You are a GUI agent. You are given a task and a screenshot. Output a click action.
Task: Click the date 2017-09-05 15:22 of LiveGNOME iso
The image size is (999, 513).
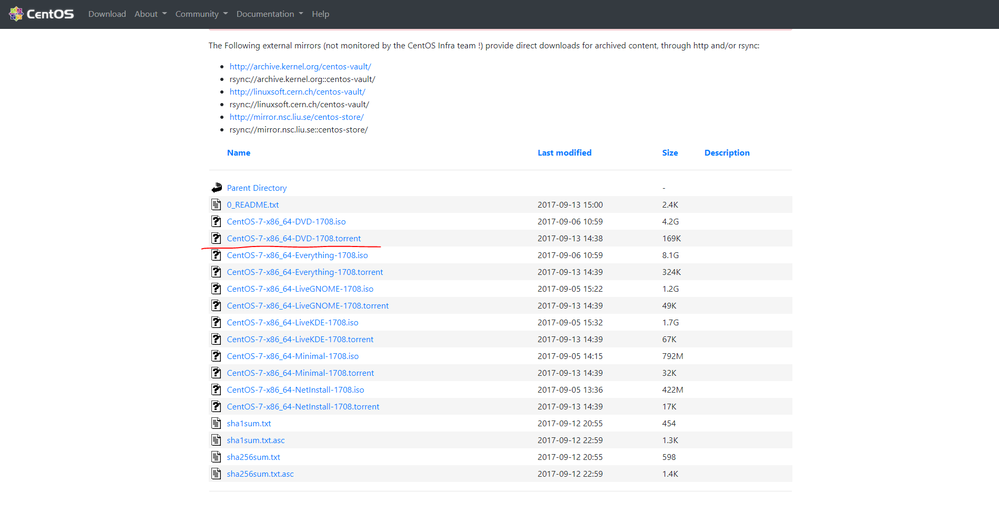coord(570,289)
